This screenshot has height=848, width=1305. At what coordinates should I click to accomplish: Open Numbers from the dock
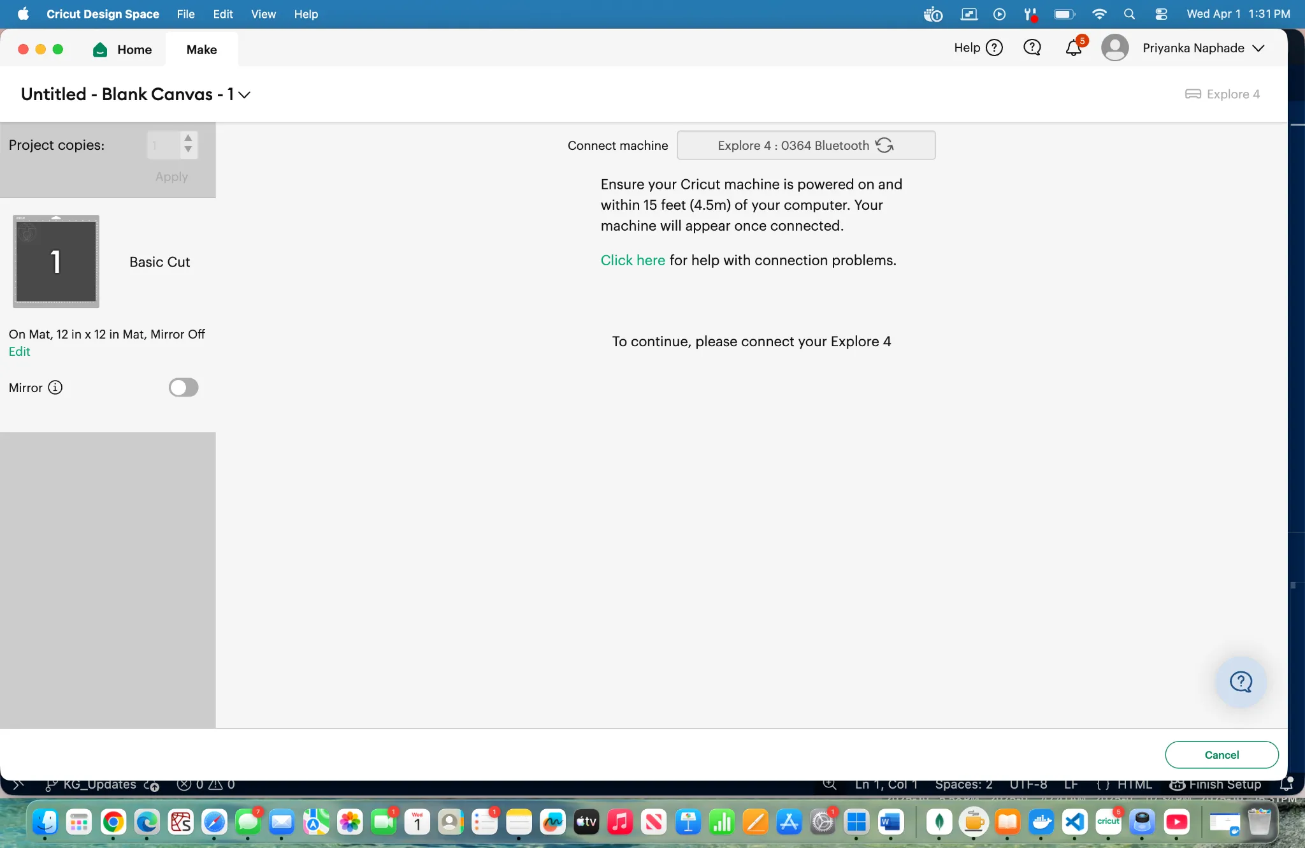pos(722,822)
